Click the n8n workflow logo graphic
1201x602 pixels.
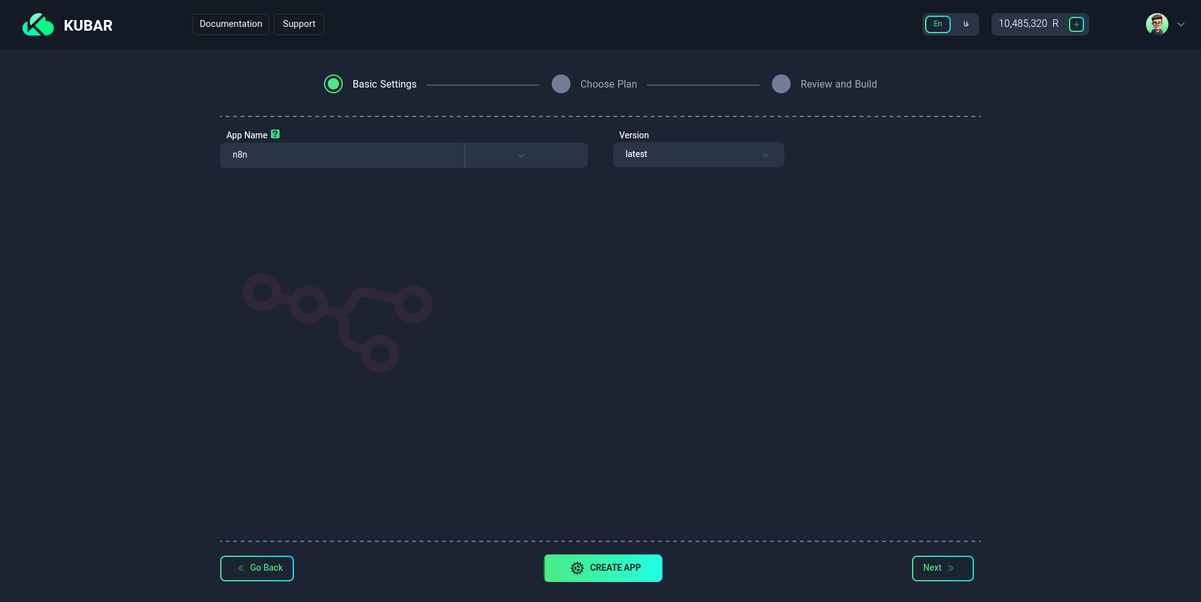tap(338, 322)
